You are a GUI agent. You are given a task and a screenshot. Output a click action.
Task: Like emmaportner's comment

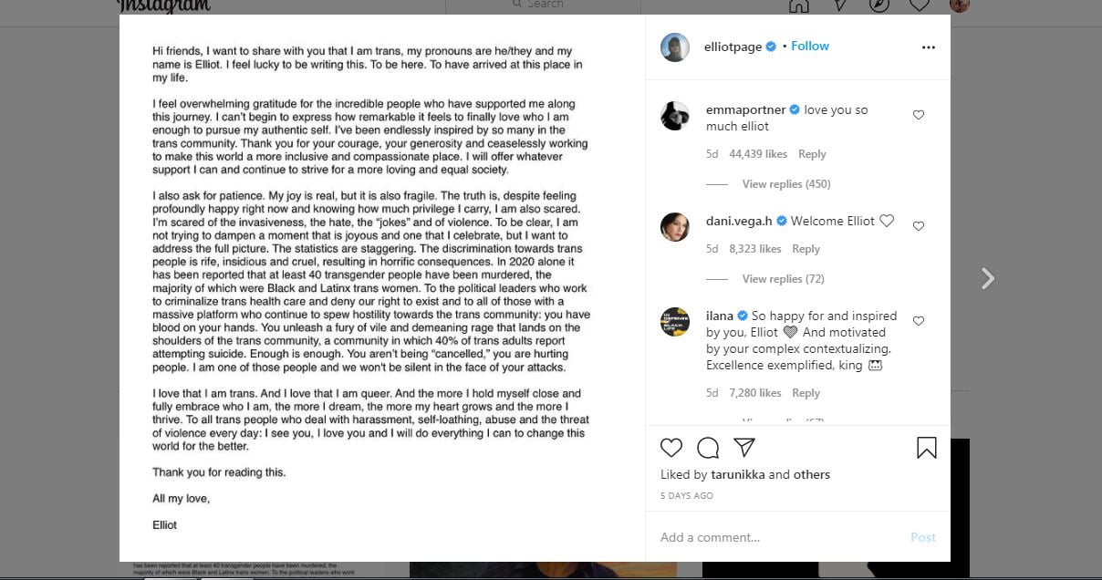919,115
